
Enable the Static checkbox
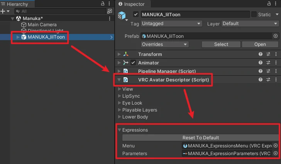[254, 14]
